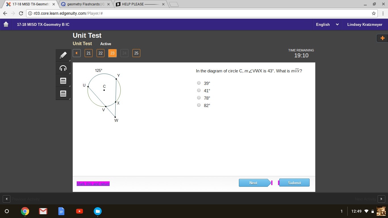Close the HELP PLEASE tab
Screen dimensions: 388x218
[163, 4]
